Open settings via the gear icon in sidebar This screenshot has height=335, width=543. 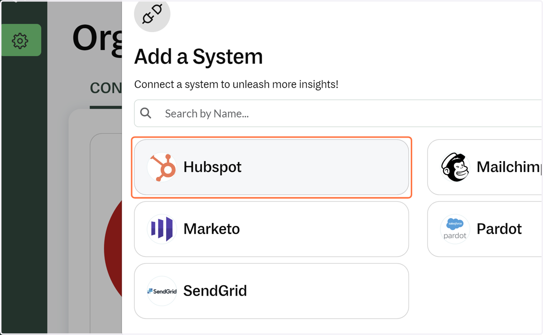(x=21, y=40)
